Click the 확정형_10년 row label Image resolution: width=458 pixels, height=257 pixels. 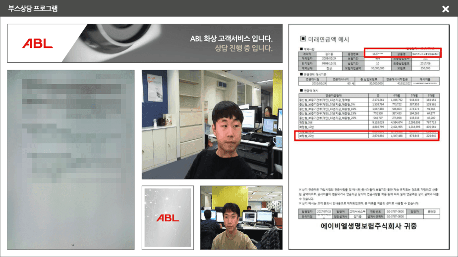coord(306,127)
